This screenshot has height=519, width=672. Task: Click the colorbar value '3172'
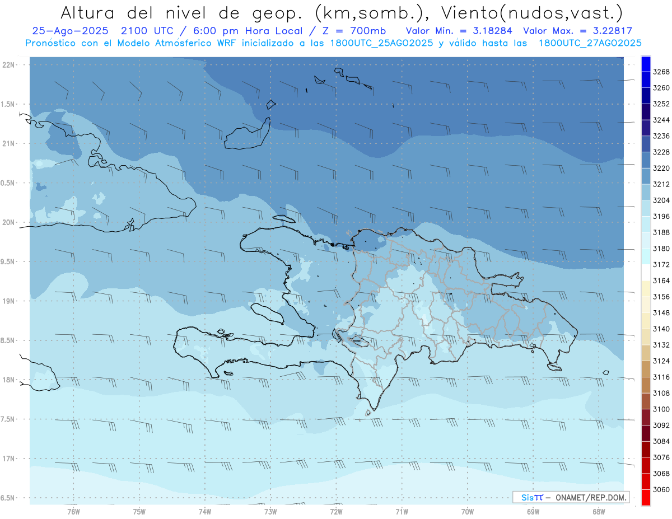point(661,264)
